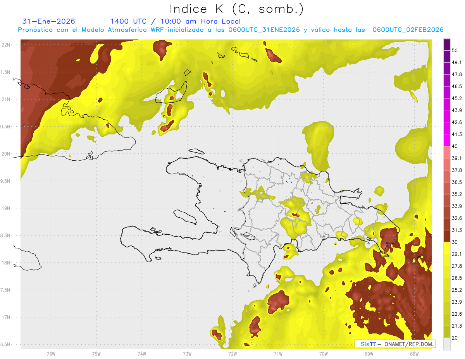Image resolution: width=465 pixels, height=359 pixels.
Task: Pick the gray swatch below 20 on color bar
Action: click(447, 344)
